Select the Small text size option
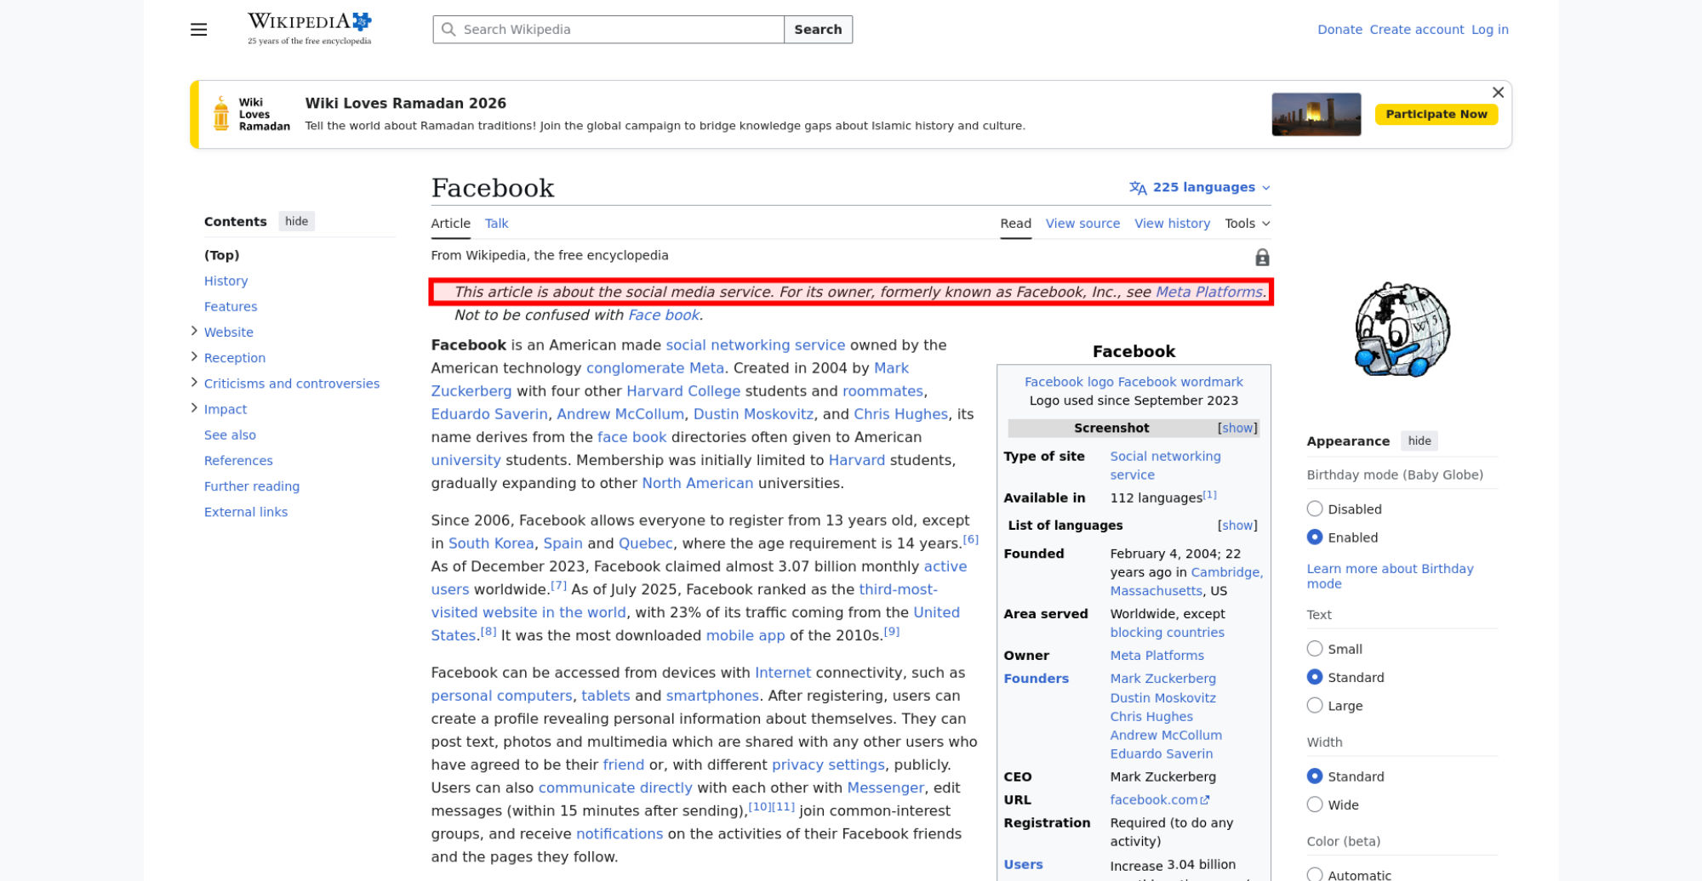The width and height of the screenshot is (1702, 881). [1315, 649]
